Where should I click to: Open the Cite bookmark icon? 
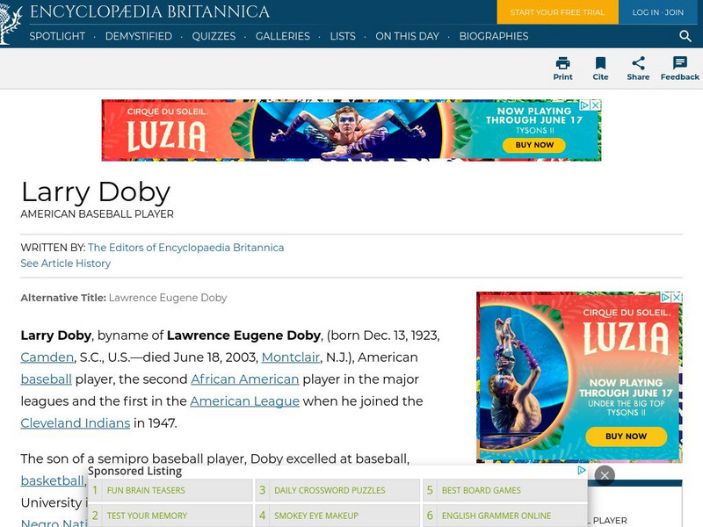click(x=600, y=69)
